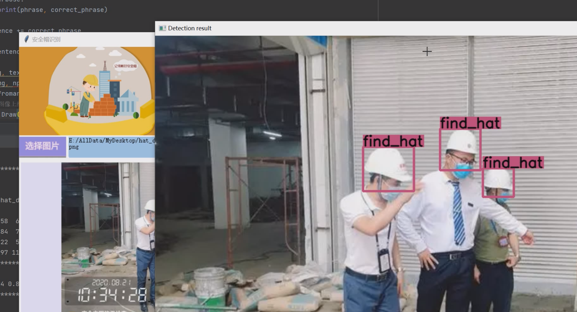Image resolution: width=577 pixels, height=312 pixels.
Task: Click the 10:34:28 timestamp in the preview photo
Action: pos(112,294)
